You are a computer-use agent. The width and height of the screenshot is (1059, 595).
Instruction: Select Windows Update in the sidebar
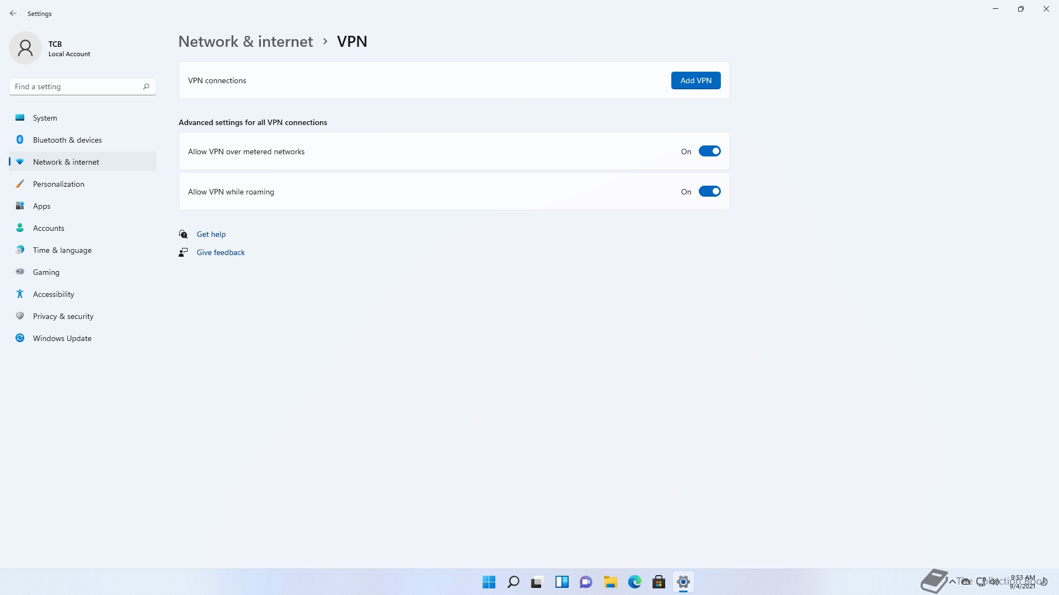point(62,338)
